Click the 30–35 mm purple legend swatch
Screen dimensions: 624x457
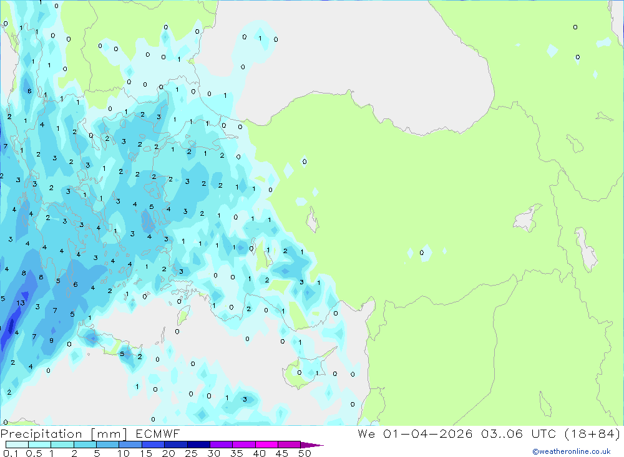click(221, 445)
